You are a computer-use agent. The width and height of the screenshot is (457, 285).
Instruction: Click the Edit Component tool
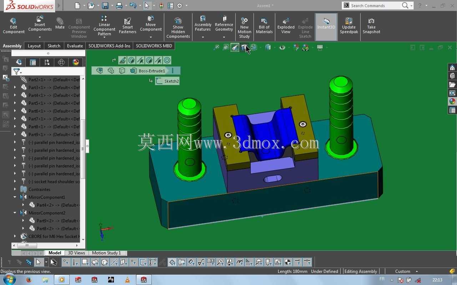click(x=14, y=26)
